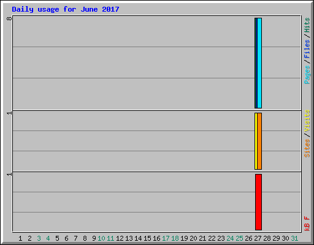Viewport: 314px width, 245px height.
Task: Click day 8 on the x-axis
Action: [85, 238]
